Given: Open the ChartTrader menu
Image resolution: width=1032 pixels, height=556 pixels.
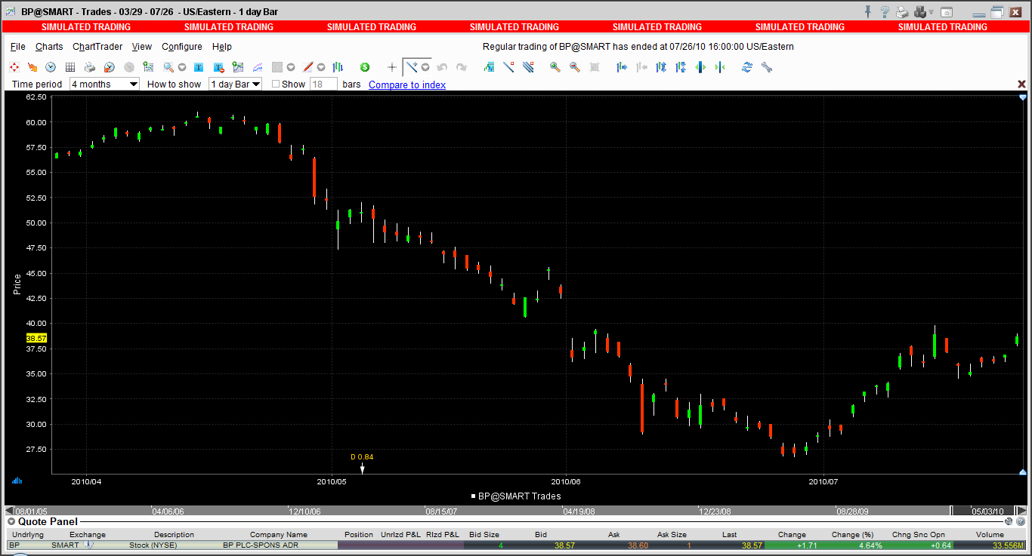Looking at the screenshot, I should [97, 47].
